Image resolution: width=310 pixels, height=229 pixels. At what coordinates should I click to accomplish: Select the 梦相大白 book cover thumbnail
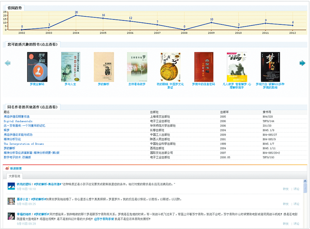click(270, 67)
